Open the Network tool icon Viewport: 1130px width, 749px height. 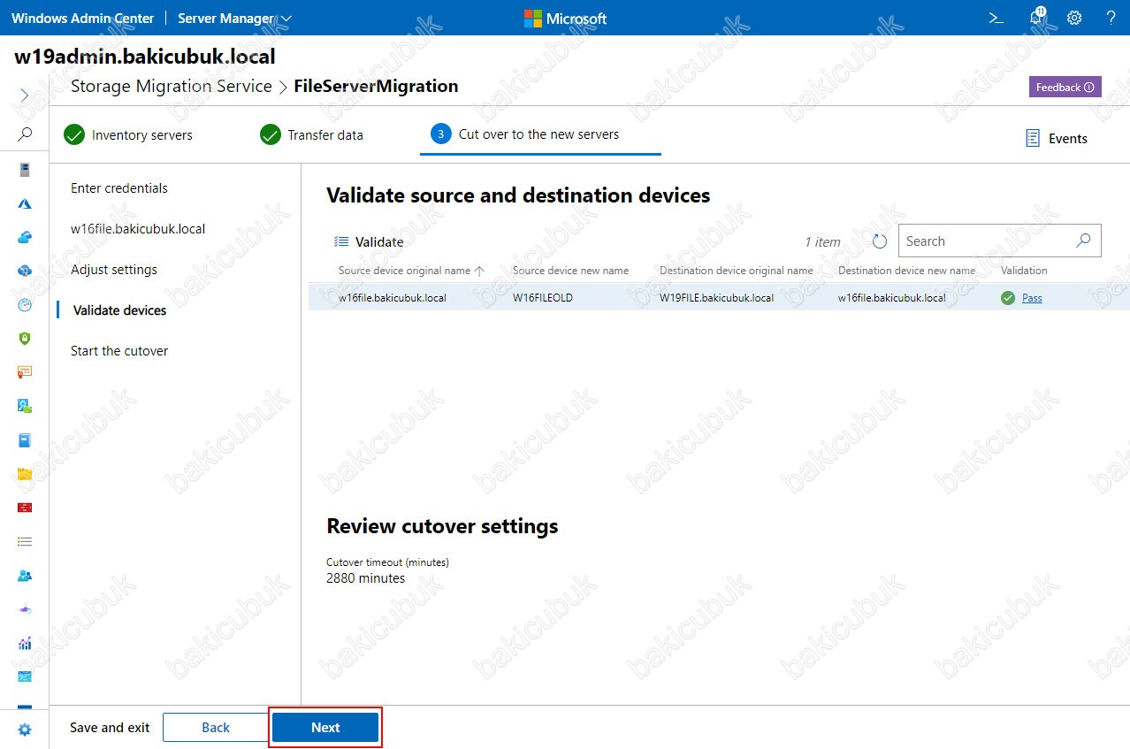click(x=25, y=609)
